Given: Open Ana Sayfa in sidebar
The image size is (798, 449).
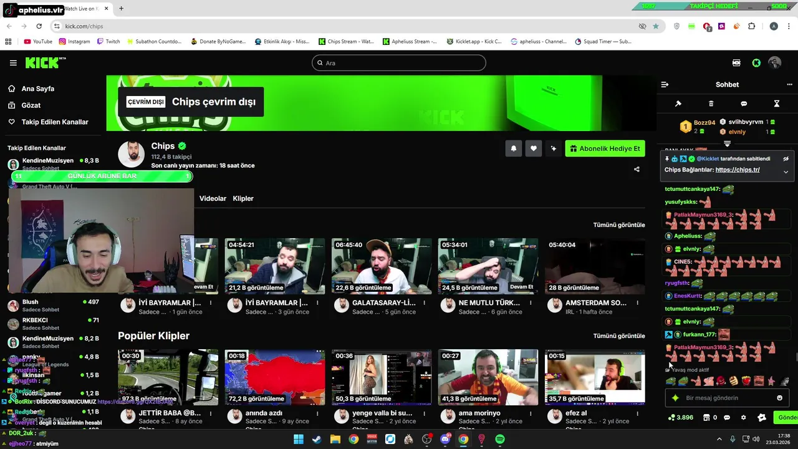Looking at the screenshot, I should click(x=37, y=89).
